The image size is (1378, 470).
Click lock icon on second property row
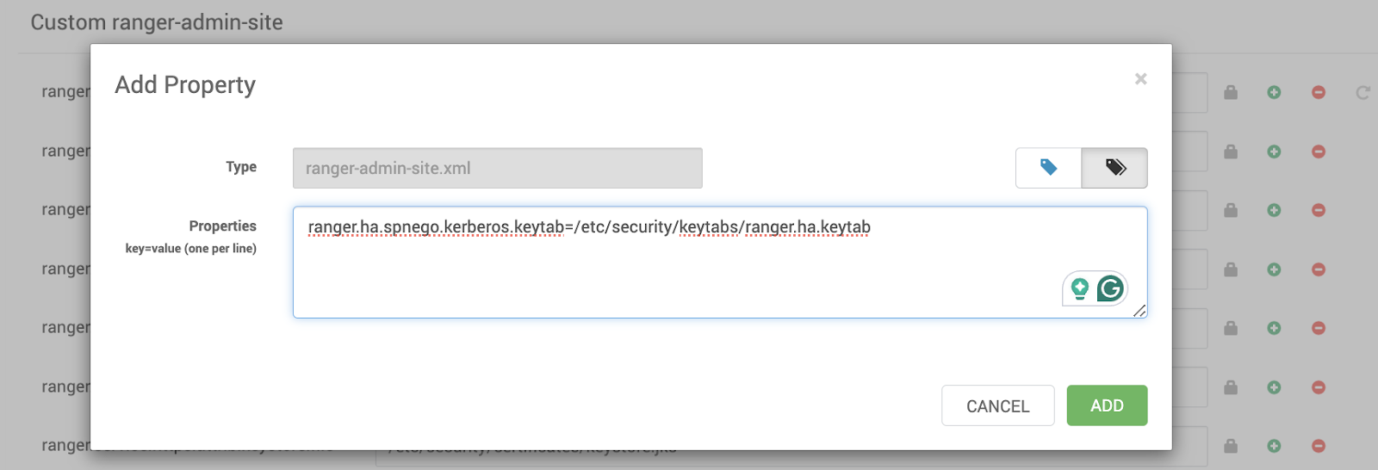[x=1231, y=152]
